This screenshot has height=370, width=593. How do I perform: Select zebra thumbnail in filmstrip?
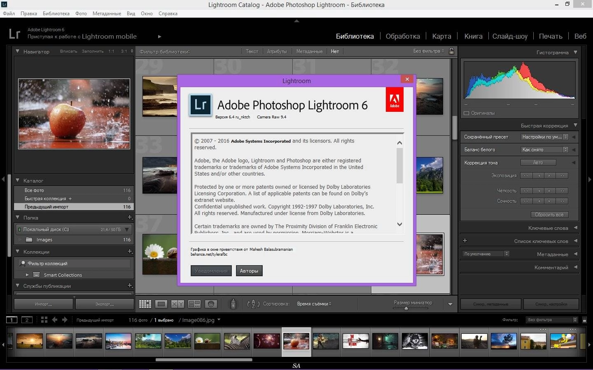237,341
